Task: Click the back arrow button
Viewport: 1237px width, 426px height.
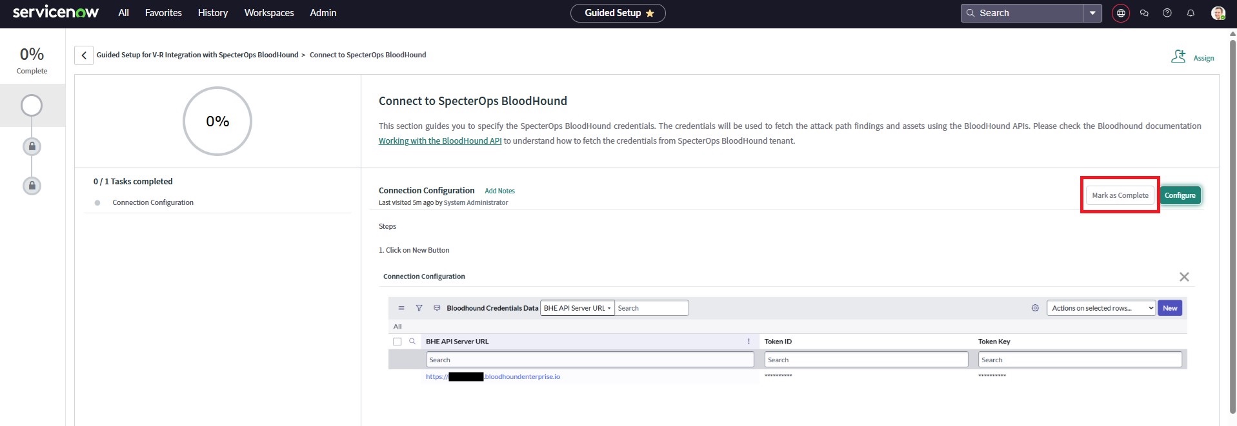Action: click(x=84, y=55)
